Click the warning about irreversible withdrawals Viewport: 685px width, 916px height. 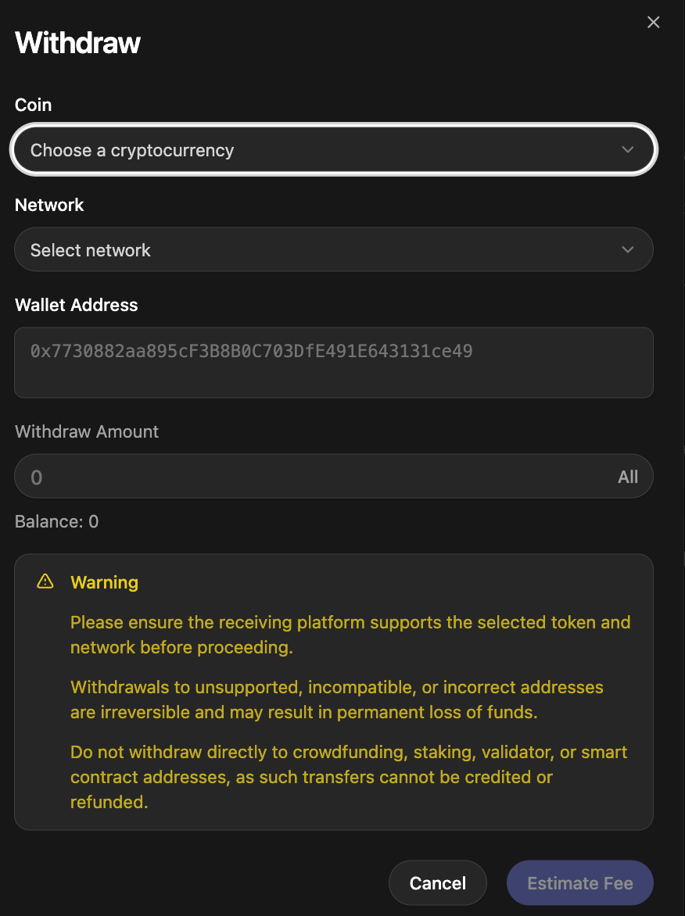coord(336,700)
